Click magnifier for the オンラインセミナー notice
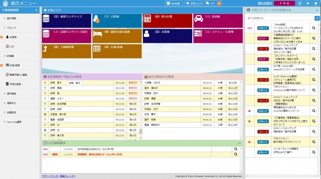 [314, 59]
